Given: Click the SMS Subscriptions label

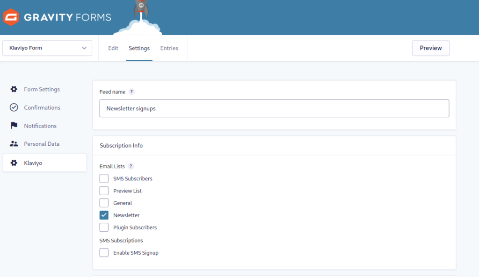Looking at the screenshot, I should [x=121, y=241].
